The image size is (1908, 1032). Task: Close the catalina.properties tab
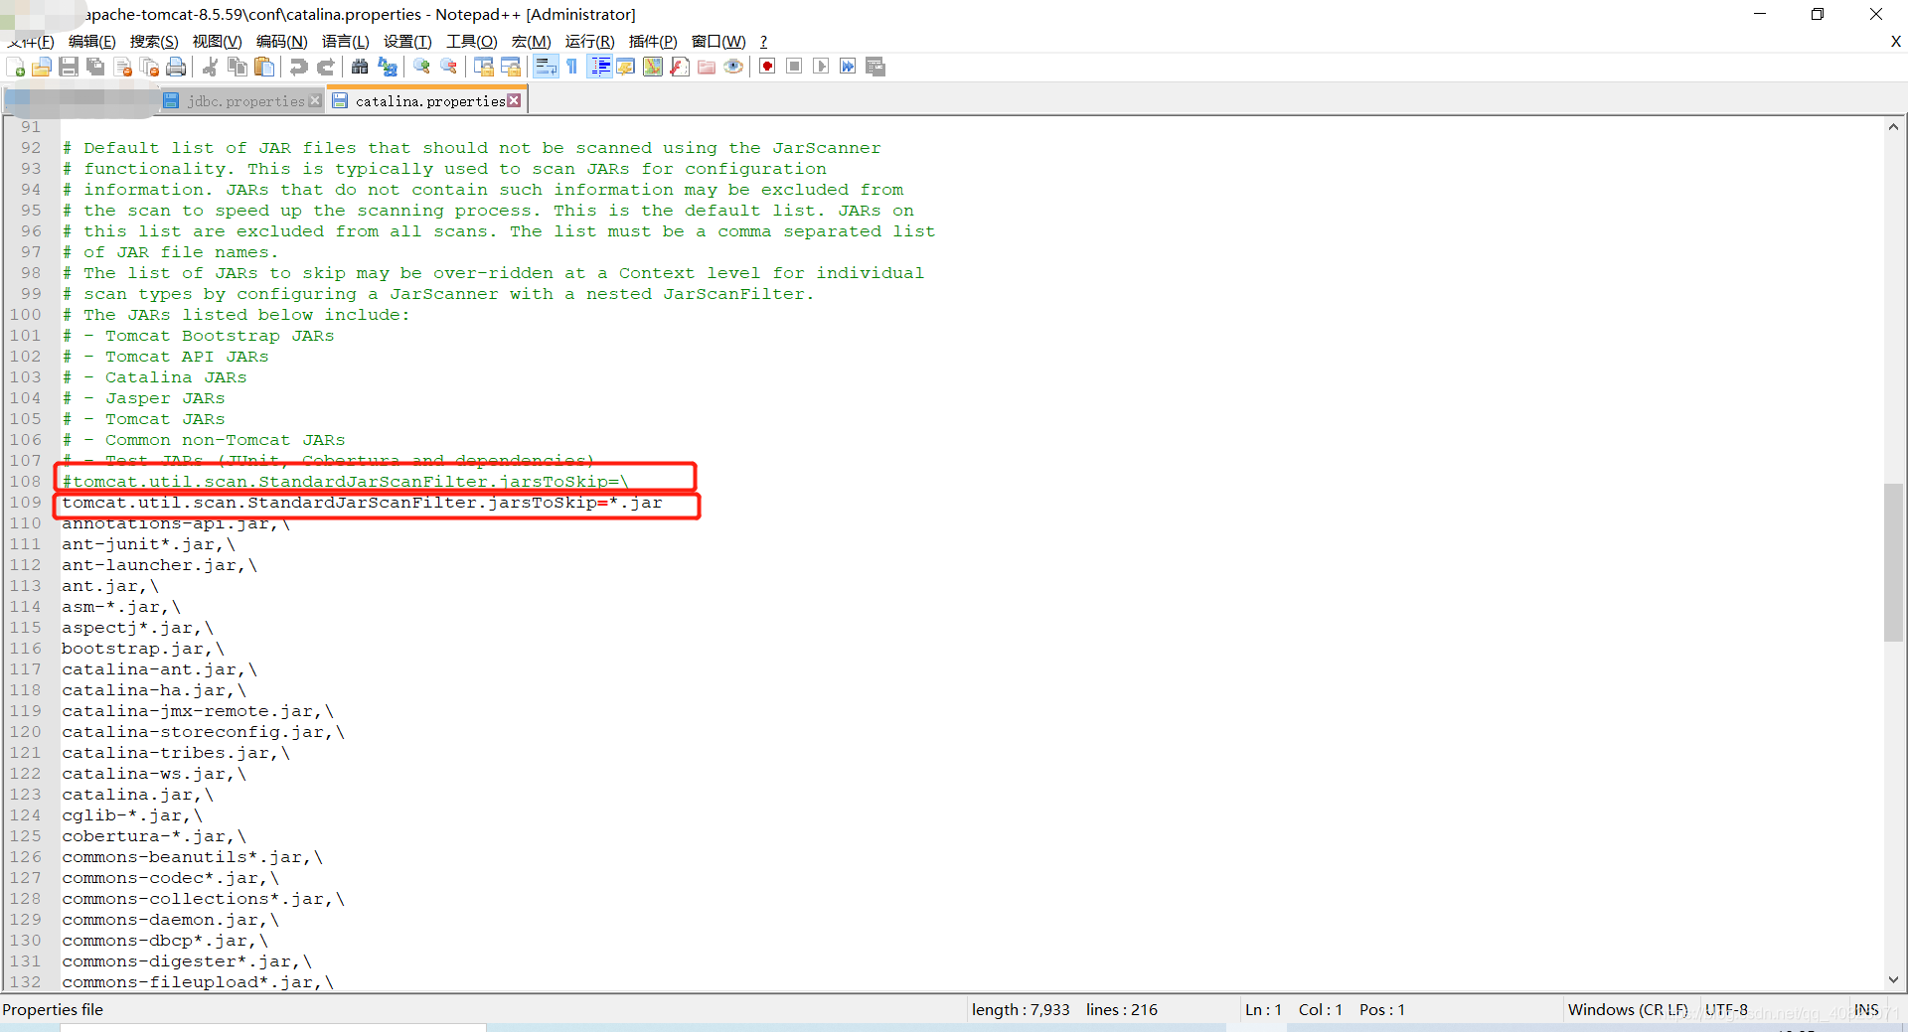(514, 100)
